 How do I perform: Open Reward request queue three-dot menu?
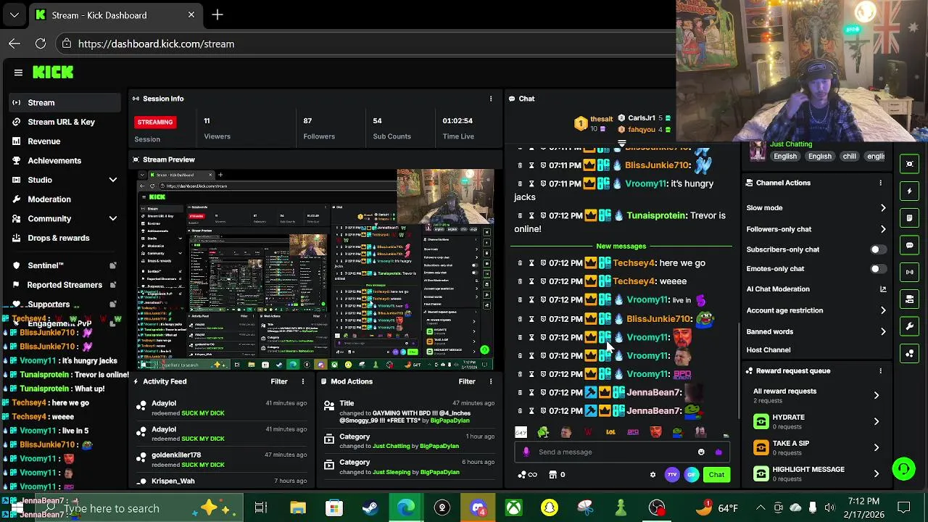881,370
